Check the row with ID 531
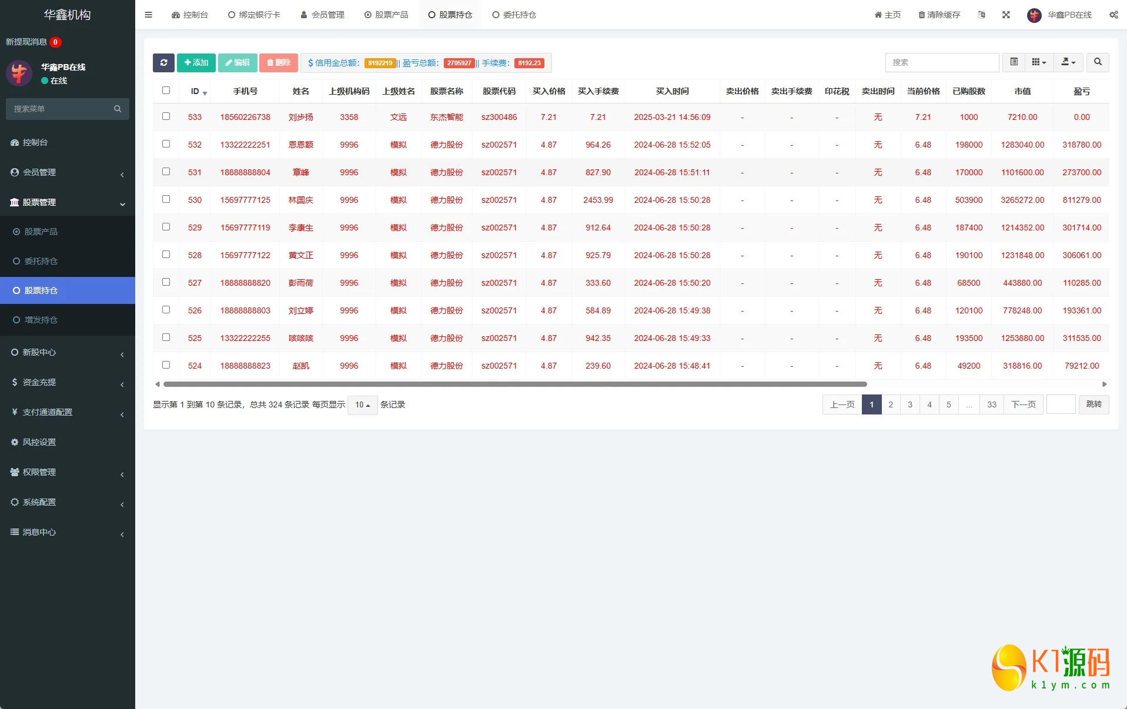Image resolution: width=1127 pixels, height=709 pixels. pyautogui.click(x=166, y=172)
